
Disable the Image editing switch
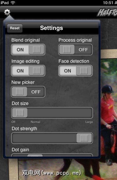point(28,71)
